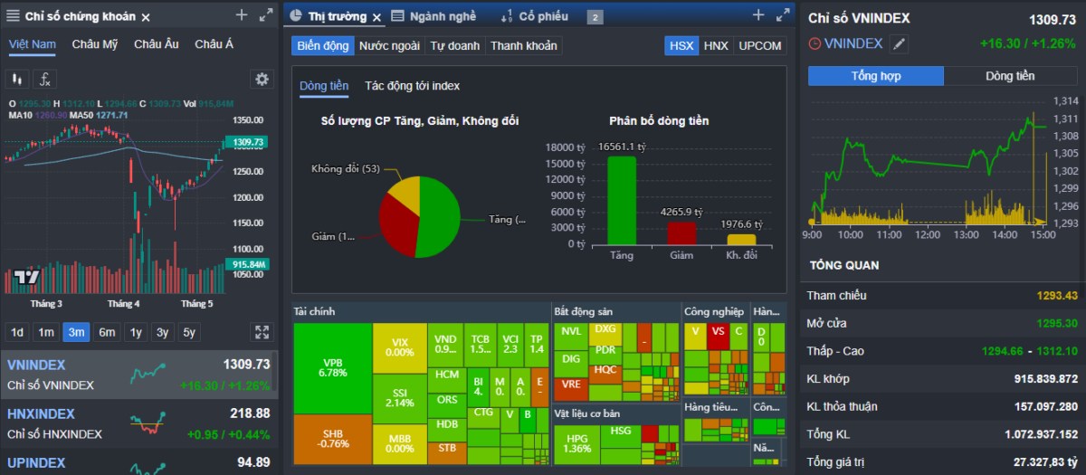
Task: Click the green Tăng bar 16561.1 tỷ
Action: point(622,200)
